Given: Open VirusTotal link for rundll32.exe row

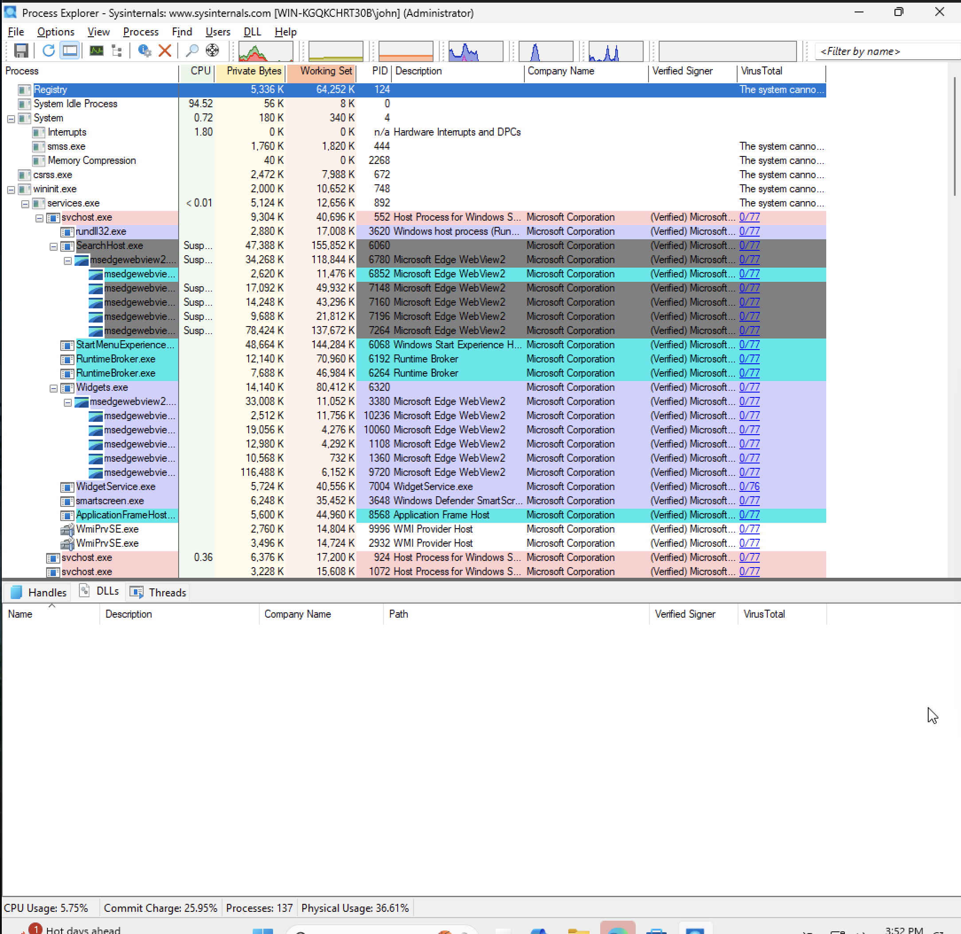Looking at the screenshot, I should click(750, 232).
